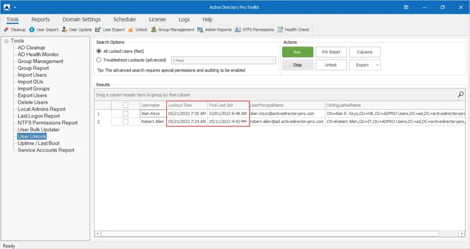Viewport: 470px width, 249px height.
Task: Select User Unlock in tree
Action: point(32,136)
